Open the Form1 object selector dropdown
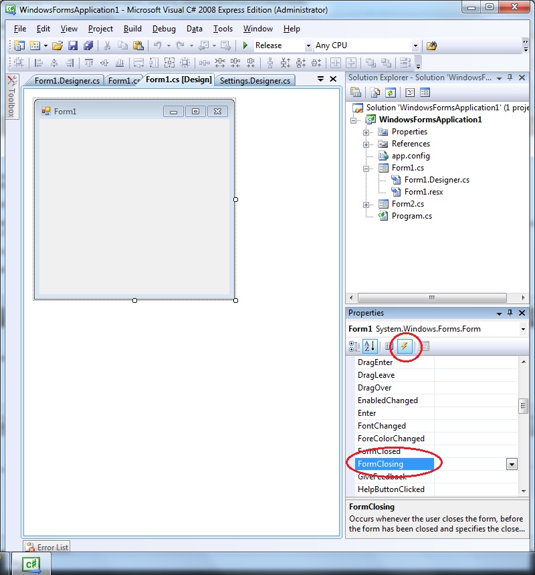Image resolution: width=535 pixels, height=575 pixels. coord(523,329)
